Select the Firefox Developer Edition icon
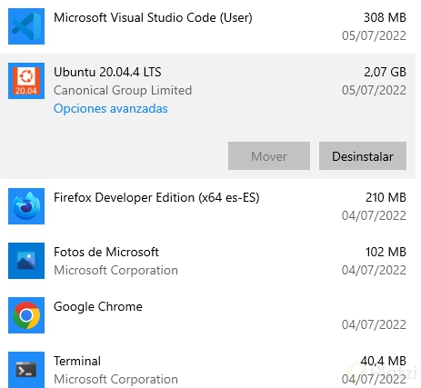The height and width of the screenshot is (388, 421). coord(26,206)
